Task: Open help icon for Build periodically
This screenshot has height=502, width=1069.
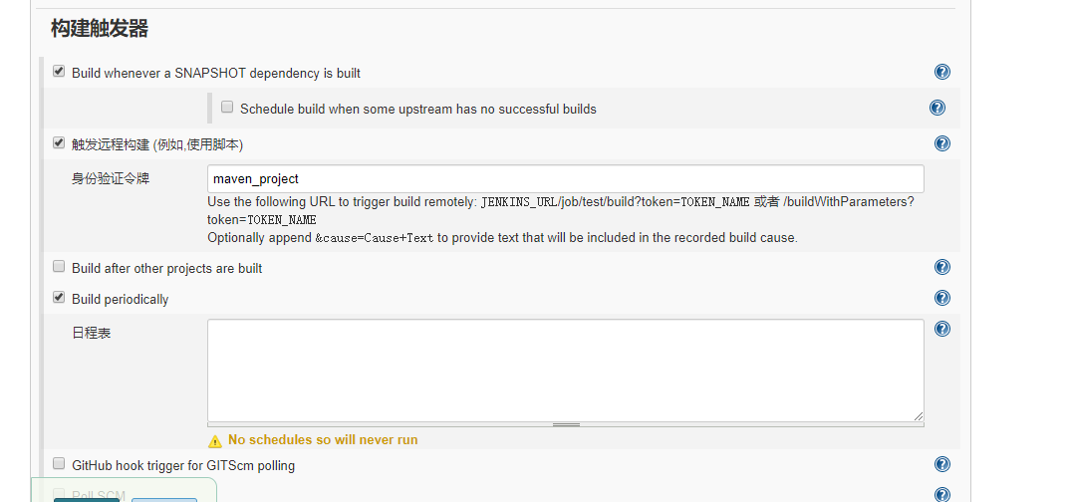Action: [941, 298]
